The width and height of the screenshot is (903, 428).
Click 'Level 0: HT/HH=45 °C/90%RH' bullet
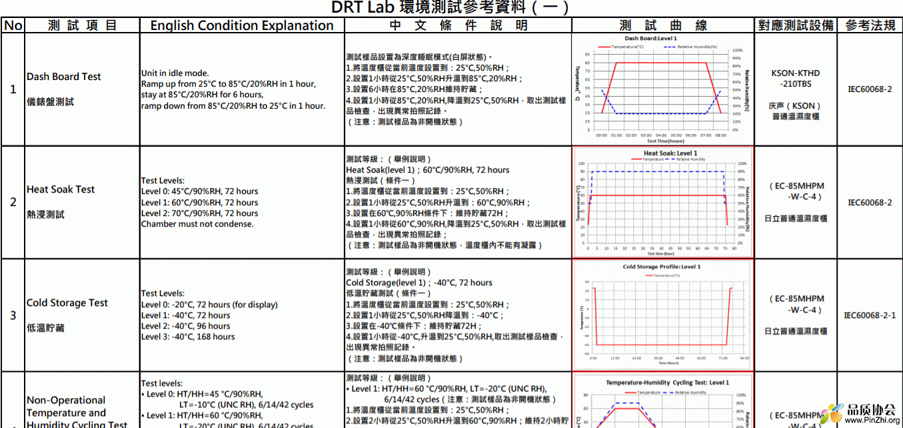tap(202, 394)
